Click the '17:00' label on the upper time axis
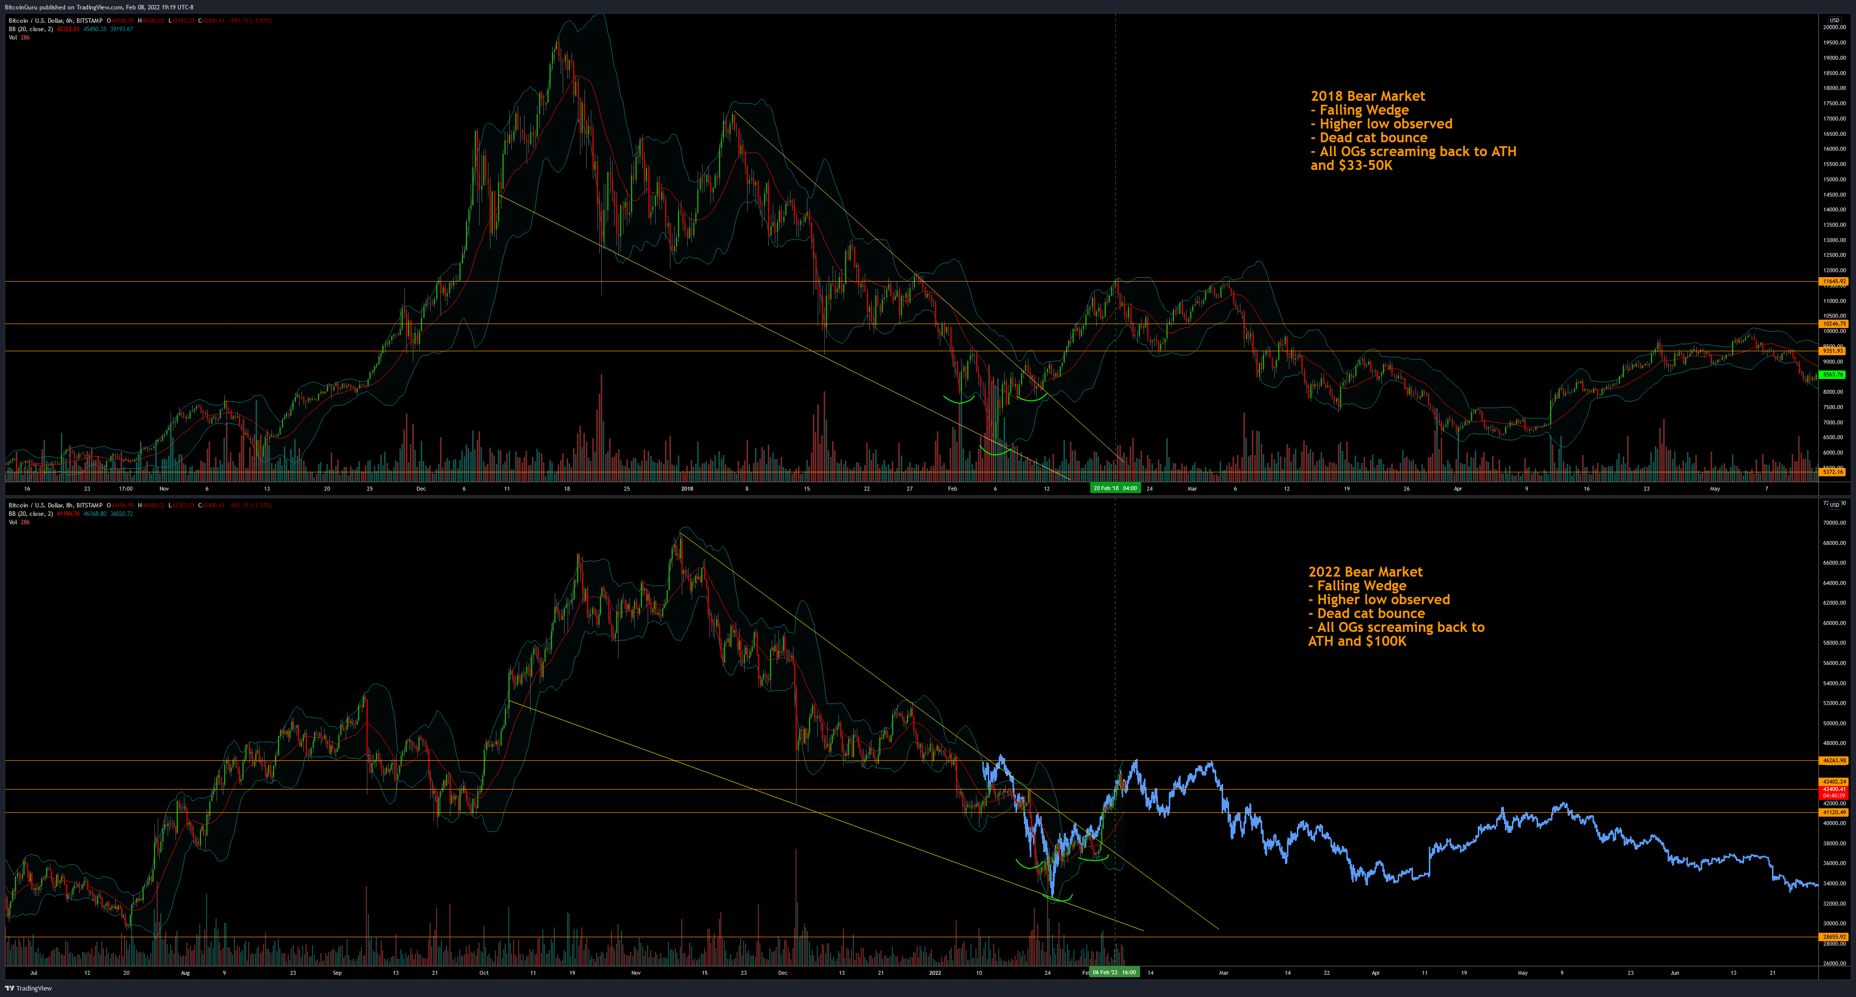The image size is (1856, 997). point(126,489)
